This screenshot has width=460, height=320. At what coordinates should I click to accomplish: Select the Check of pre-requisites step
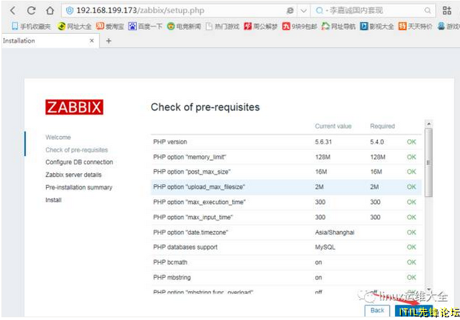[77, 150]
